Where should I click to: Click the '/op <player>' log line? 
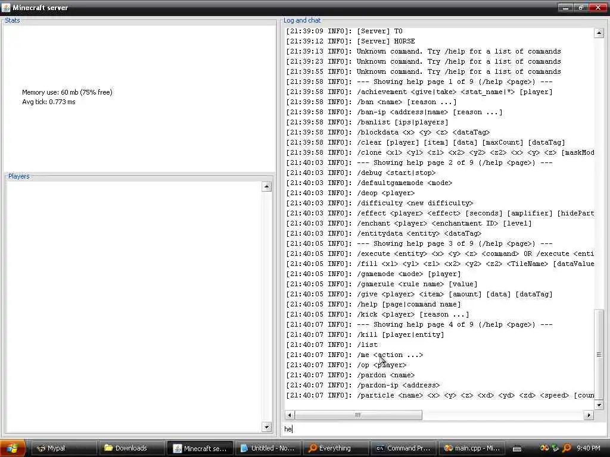pyautogui.click(x=346, y=365)
